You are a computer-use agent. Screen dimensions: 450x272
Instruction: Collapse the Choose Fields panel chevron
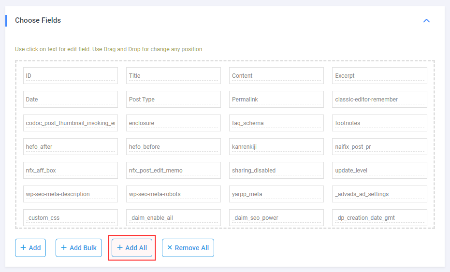click(x=426, y=21)
